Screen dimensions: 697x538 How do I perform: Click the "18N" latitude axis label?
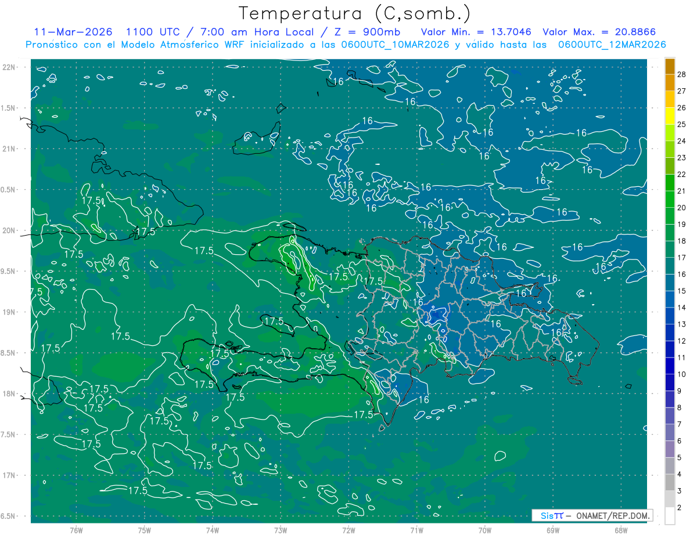10,393
